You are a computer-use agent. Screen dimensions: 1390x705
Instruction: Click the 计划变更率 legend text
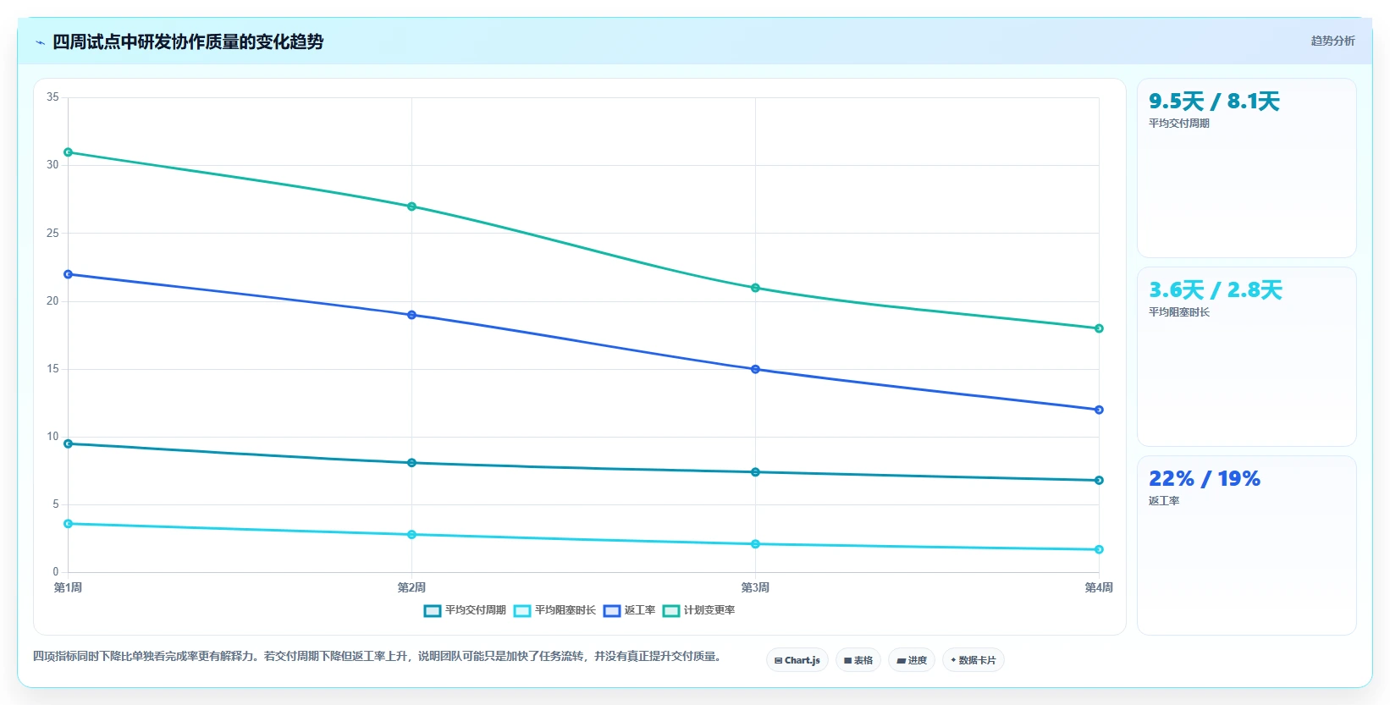click(x=709, y=610)
